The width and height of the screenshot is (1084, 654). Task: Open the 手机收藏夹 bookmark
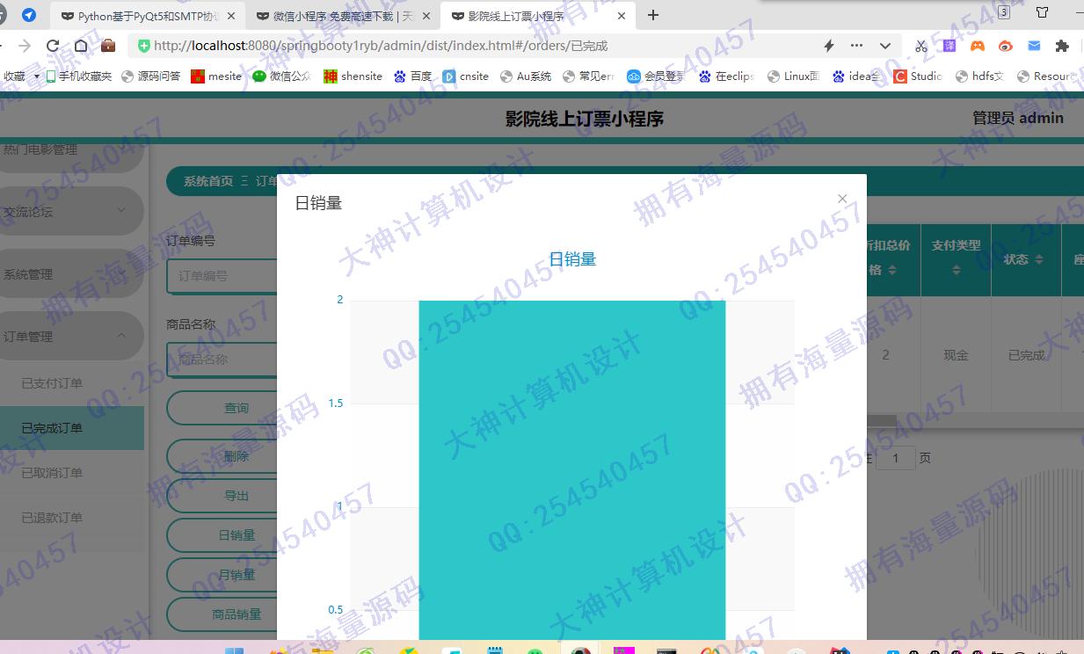(x=79, y=76)
